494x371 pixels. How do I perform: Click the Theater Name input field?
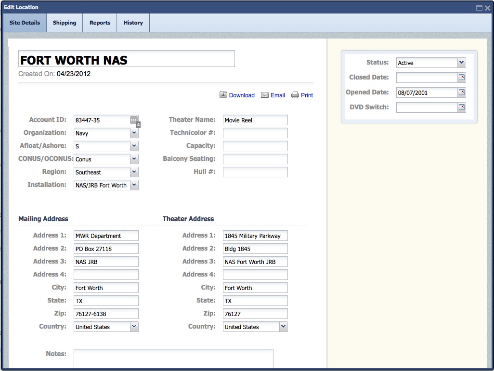click(255, 120)
